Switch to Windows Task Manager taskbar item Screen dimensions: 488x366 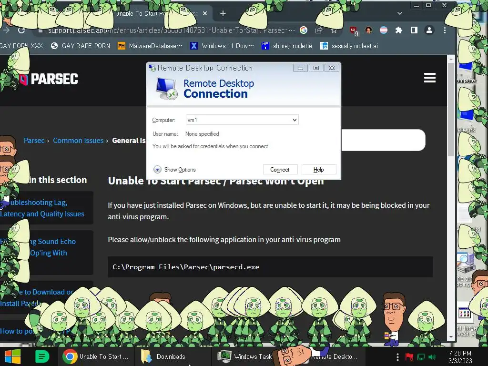[x=244, y=356]
